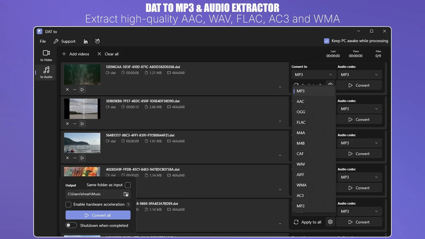
Task: Convert the 3DBE9EB8 file
Action: click(x=359, y=120)
